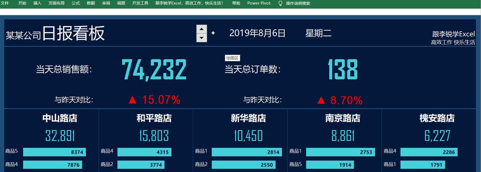Switch to the 数据 tab
The width and height of the screenshot is (481, 172).
(x=91, y=3)
